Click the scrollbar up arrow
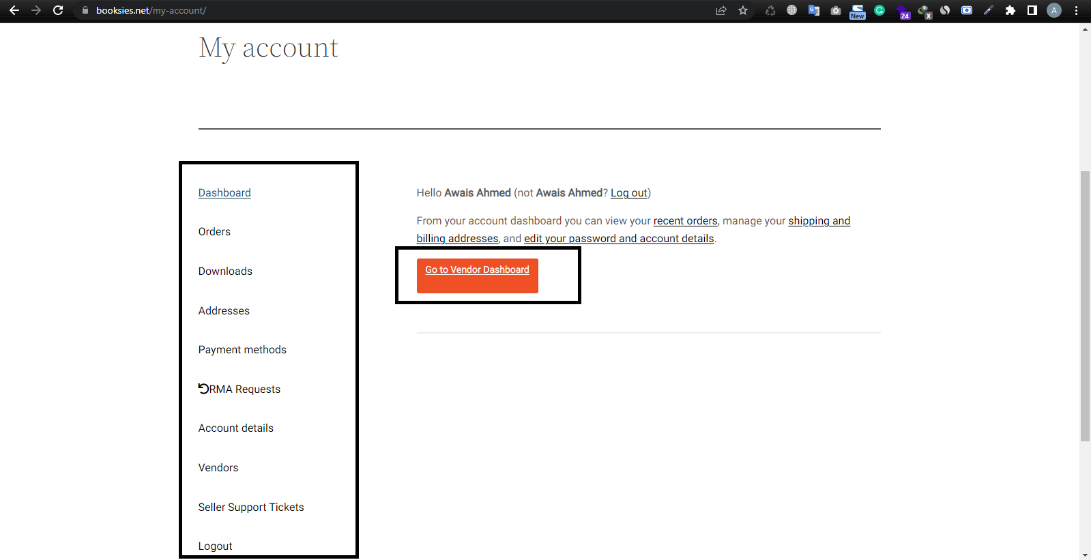 click(x=1085, y=29)
